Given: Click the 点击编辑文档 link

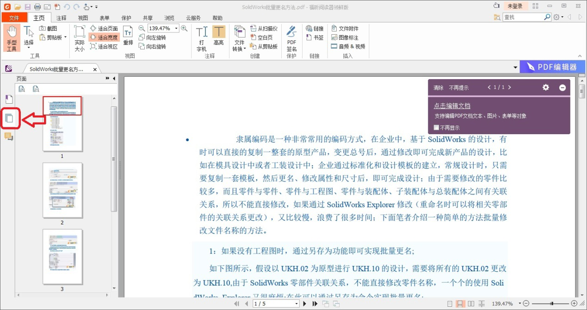Looking at the screenshot, I should click(x=452, y=106).
